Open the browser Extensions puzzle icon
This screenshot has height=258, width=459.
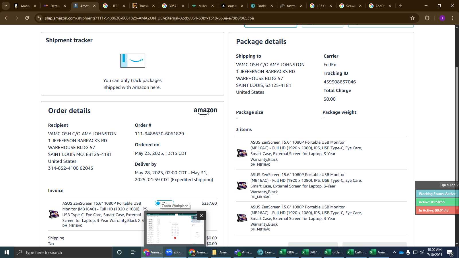pos(427,18)
